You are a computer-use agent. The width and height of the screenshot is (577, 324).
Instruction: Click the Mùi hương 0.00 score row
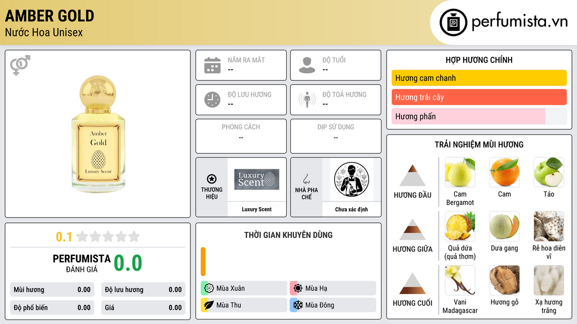click(x=52, y=290)
